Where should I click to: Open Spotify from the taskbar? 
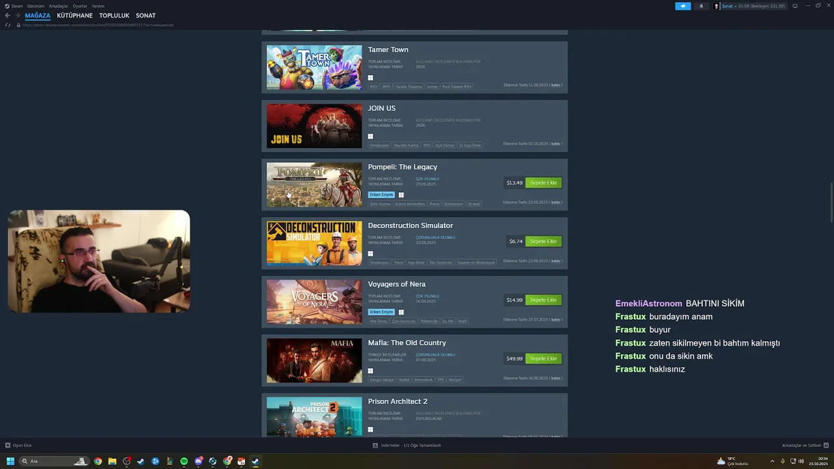[184, 461]
